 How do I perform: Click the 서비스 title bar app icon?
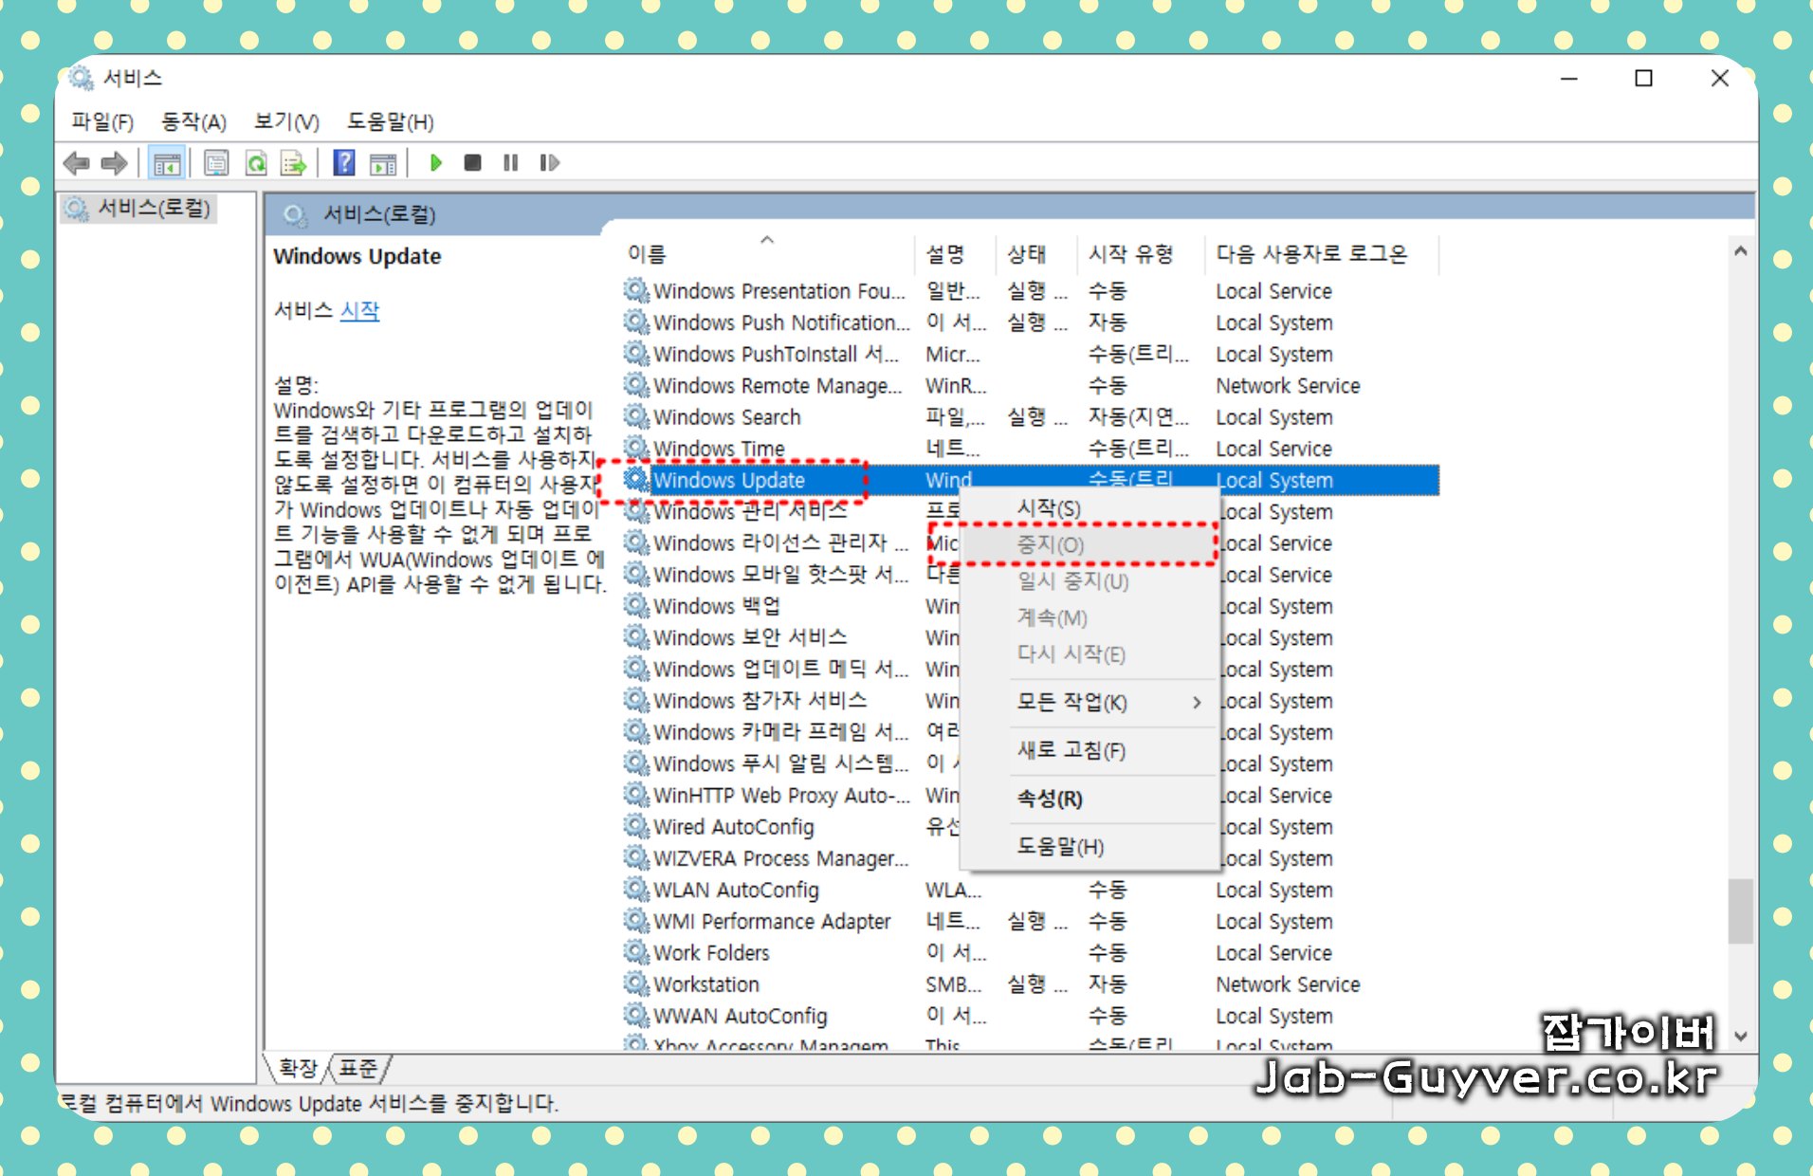pyautogui.click(x=82, y=78)
